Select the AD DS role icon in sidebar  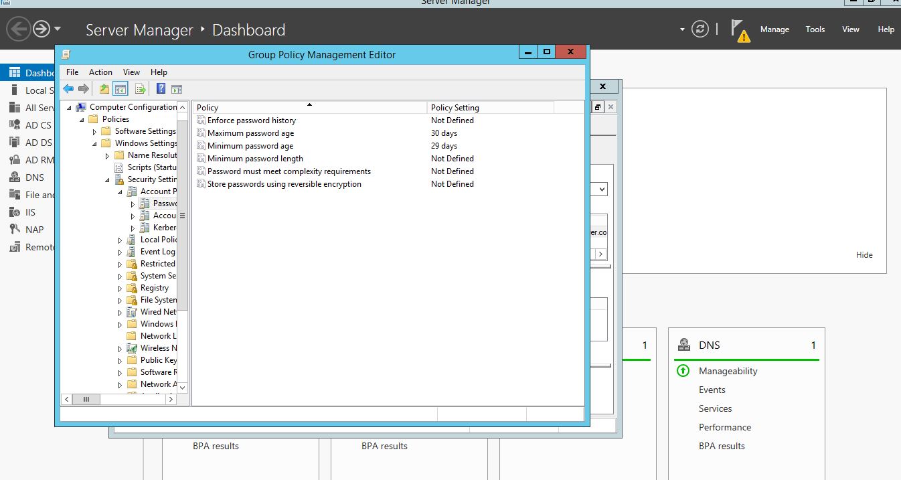pos(14,143)
